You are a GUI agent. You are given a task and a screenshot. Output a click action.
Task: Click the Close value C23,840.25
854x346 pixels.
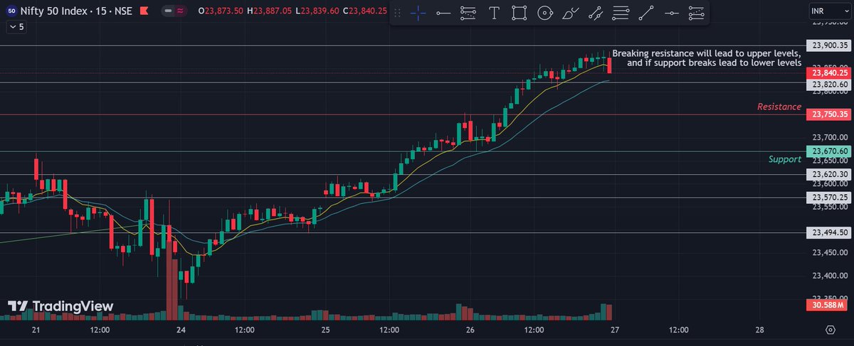click(365, 11)
